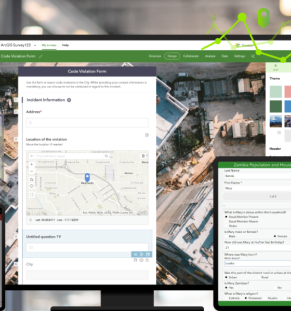The image size is (291, 311).
Task: Choose Rural for the district type
Action: 259,277
